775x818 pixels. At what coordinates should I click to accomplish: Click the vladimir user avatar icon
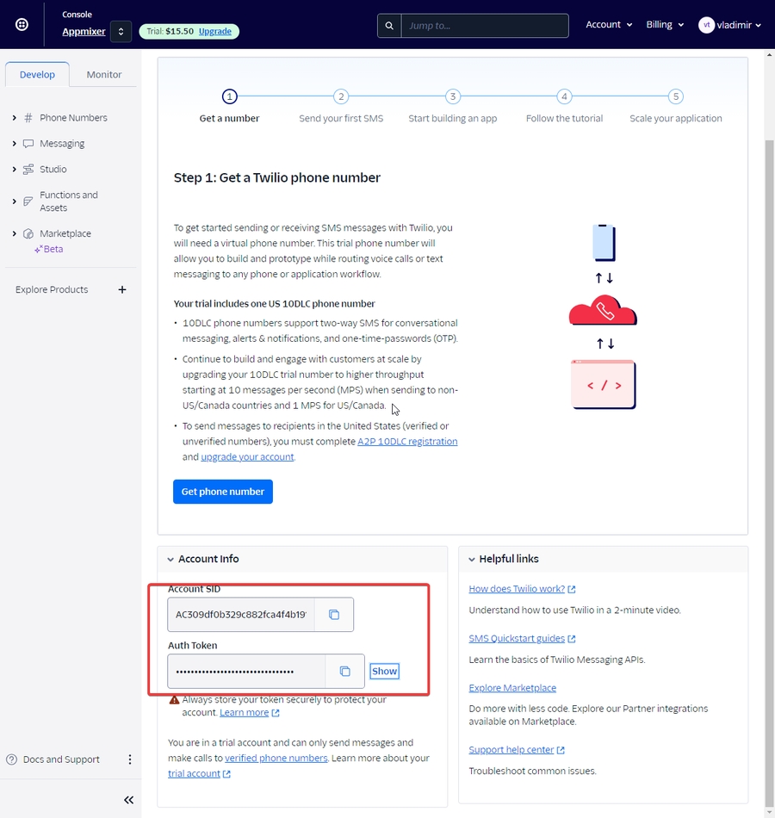tap(706, 25)
